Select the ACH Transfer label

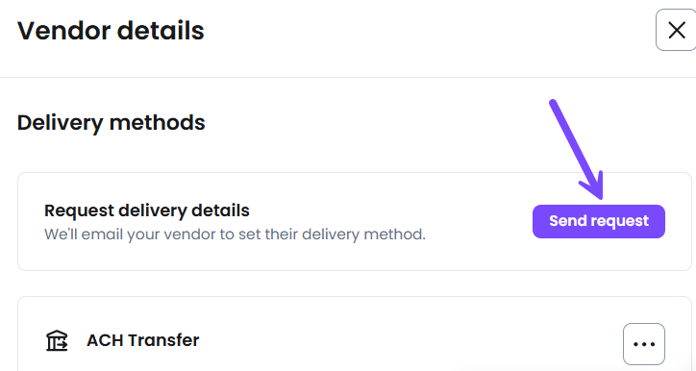coord(143,340)
